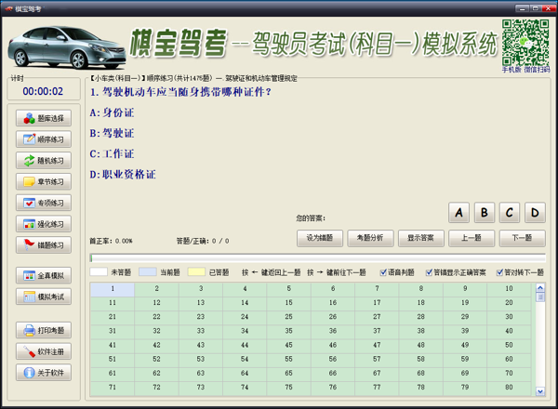This screenshot has width=558, height=409.
Task: Click 下一题 next question button
Action: click(x=522, y=238)
